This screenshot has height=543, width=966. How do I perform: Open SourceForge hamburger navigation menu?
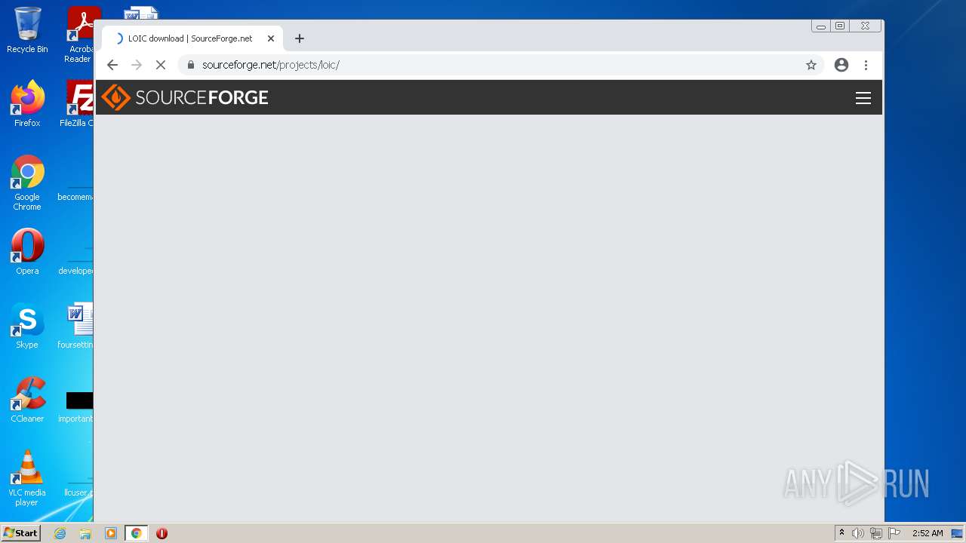click(x=863, y=98)
